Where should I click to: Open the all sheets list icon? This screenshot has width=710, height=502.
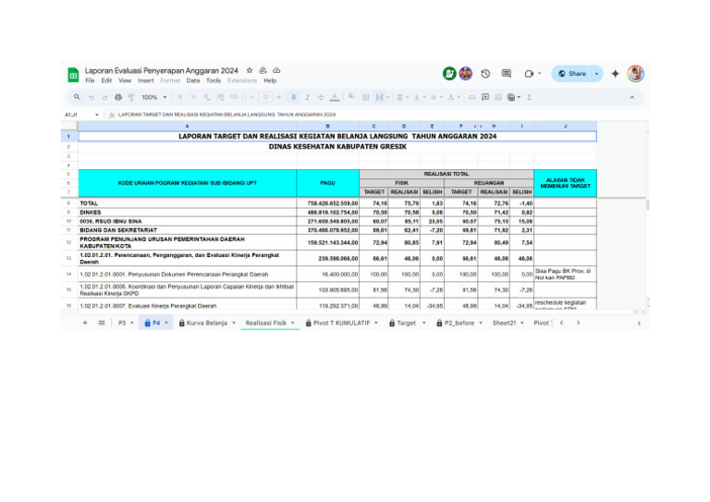102,323
